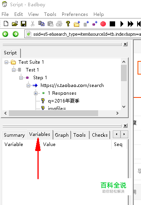141x205 pixels.
Task: Play the script with the single triangle
Action: (122, 24)
